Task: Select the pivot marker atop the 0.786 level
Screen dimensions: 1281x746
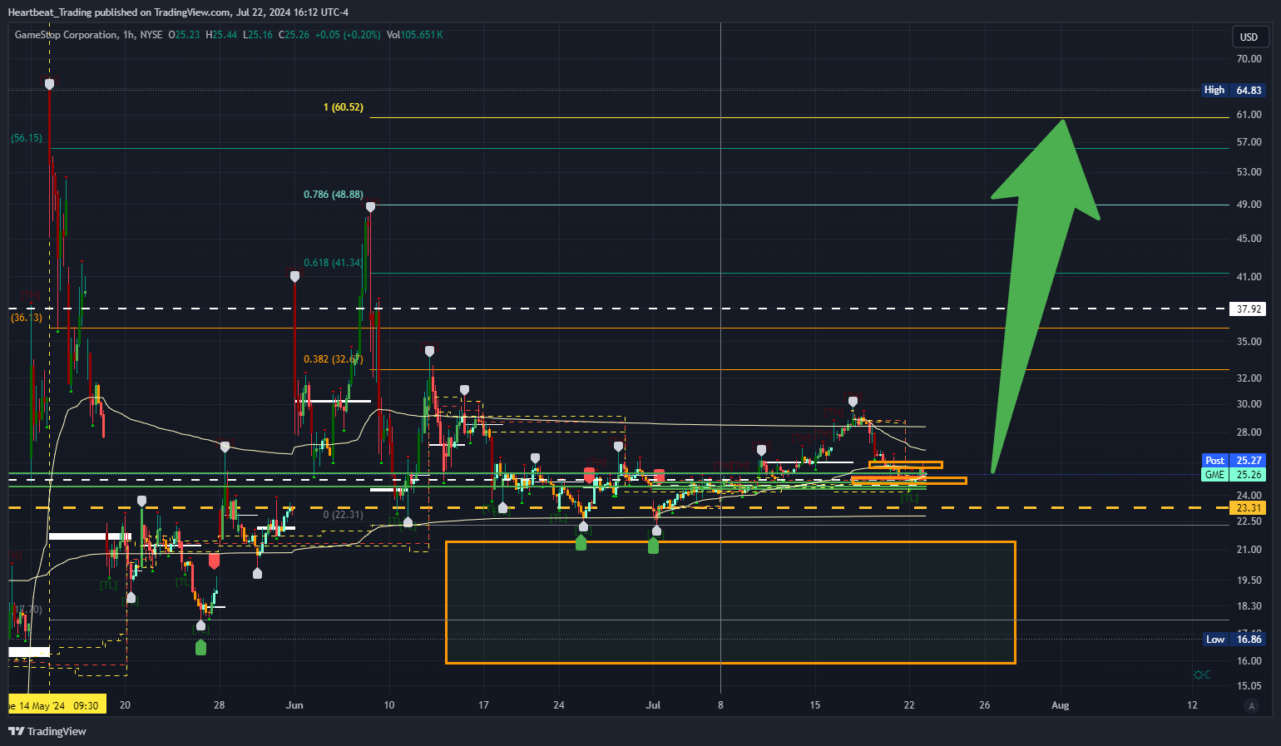Action: tap(370, 206)
